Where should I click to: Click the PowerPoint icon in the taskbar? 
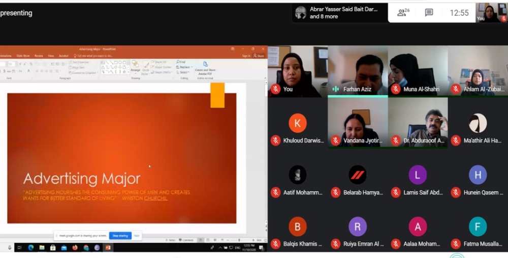[x=107, y=248]
